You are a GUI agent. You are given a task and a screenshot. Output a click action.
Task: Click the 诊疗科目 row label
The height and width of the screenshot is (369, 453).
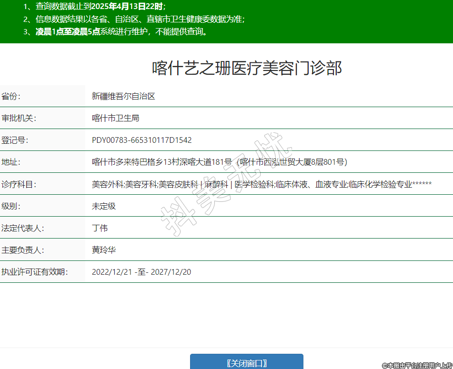[x=19, y=184]
